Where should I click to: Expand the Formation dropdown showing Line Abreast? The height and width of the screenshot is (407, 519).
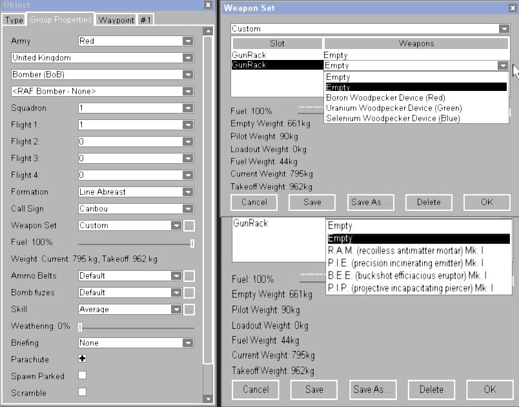(136, 192)
